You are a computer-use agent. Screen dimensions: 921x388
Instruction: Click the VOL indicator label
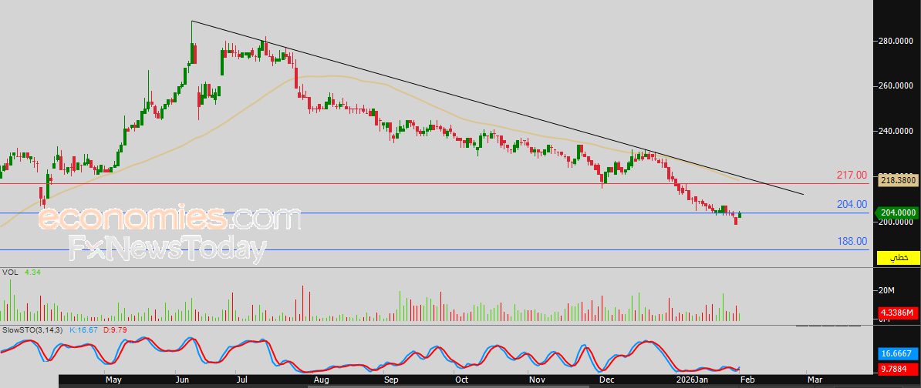[9, 273]
